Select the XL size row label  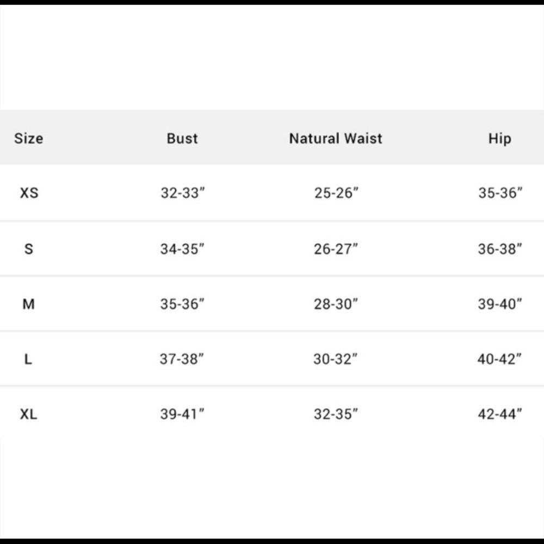[x=28, y=414]
